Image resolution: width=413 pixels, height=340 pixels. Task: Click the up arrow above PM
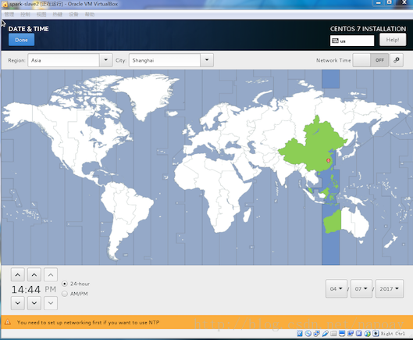coord(51,275)
